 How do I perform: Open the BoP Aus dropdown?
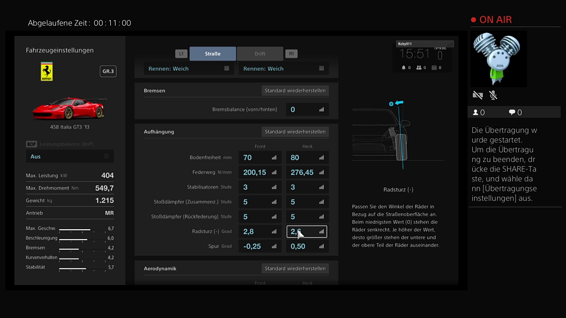click(x=70, y=157)
